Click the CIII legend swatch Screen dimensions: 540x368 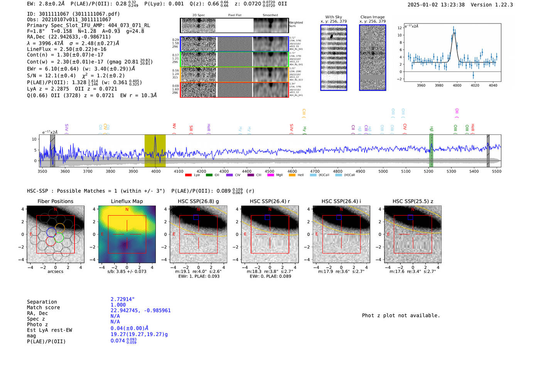[x=250, y=175]
